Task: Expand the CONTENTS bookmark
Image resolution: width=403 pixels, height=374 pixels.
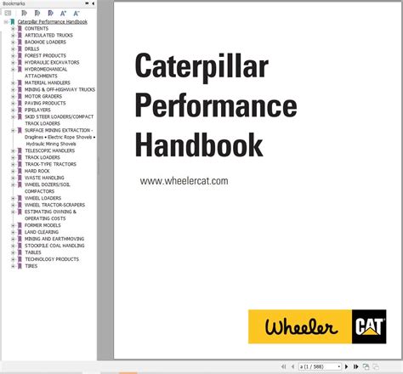Action: click(13, 29)
